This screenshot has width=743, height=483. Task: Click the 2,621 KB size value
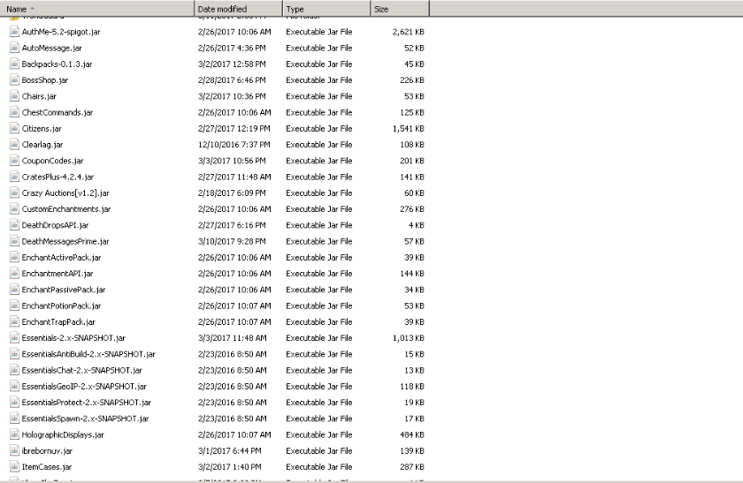(408, 32)
